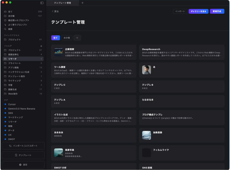
Task: Toggle the sidebar panel icon
Action: point(42,3)
